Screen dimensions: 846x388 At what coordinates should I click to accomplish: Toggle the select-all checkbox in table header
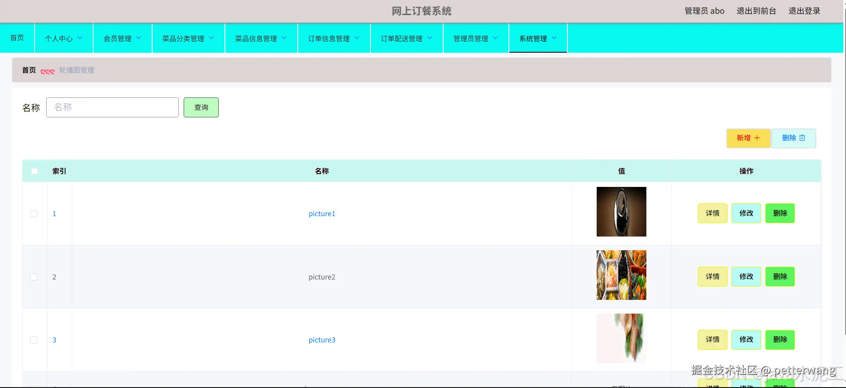pos(35,171)
